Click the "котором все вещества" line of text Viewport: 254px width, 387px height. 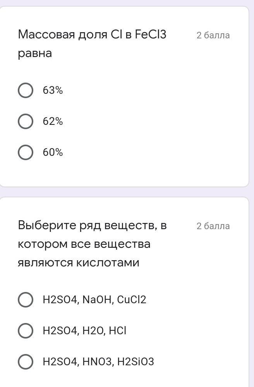(84, 244)
